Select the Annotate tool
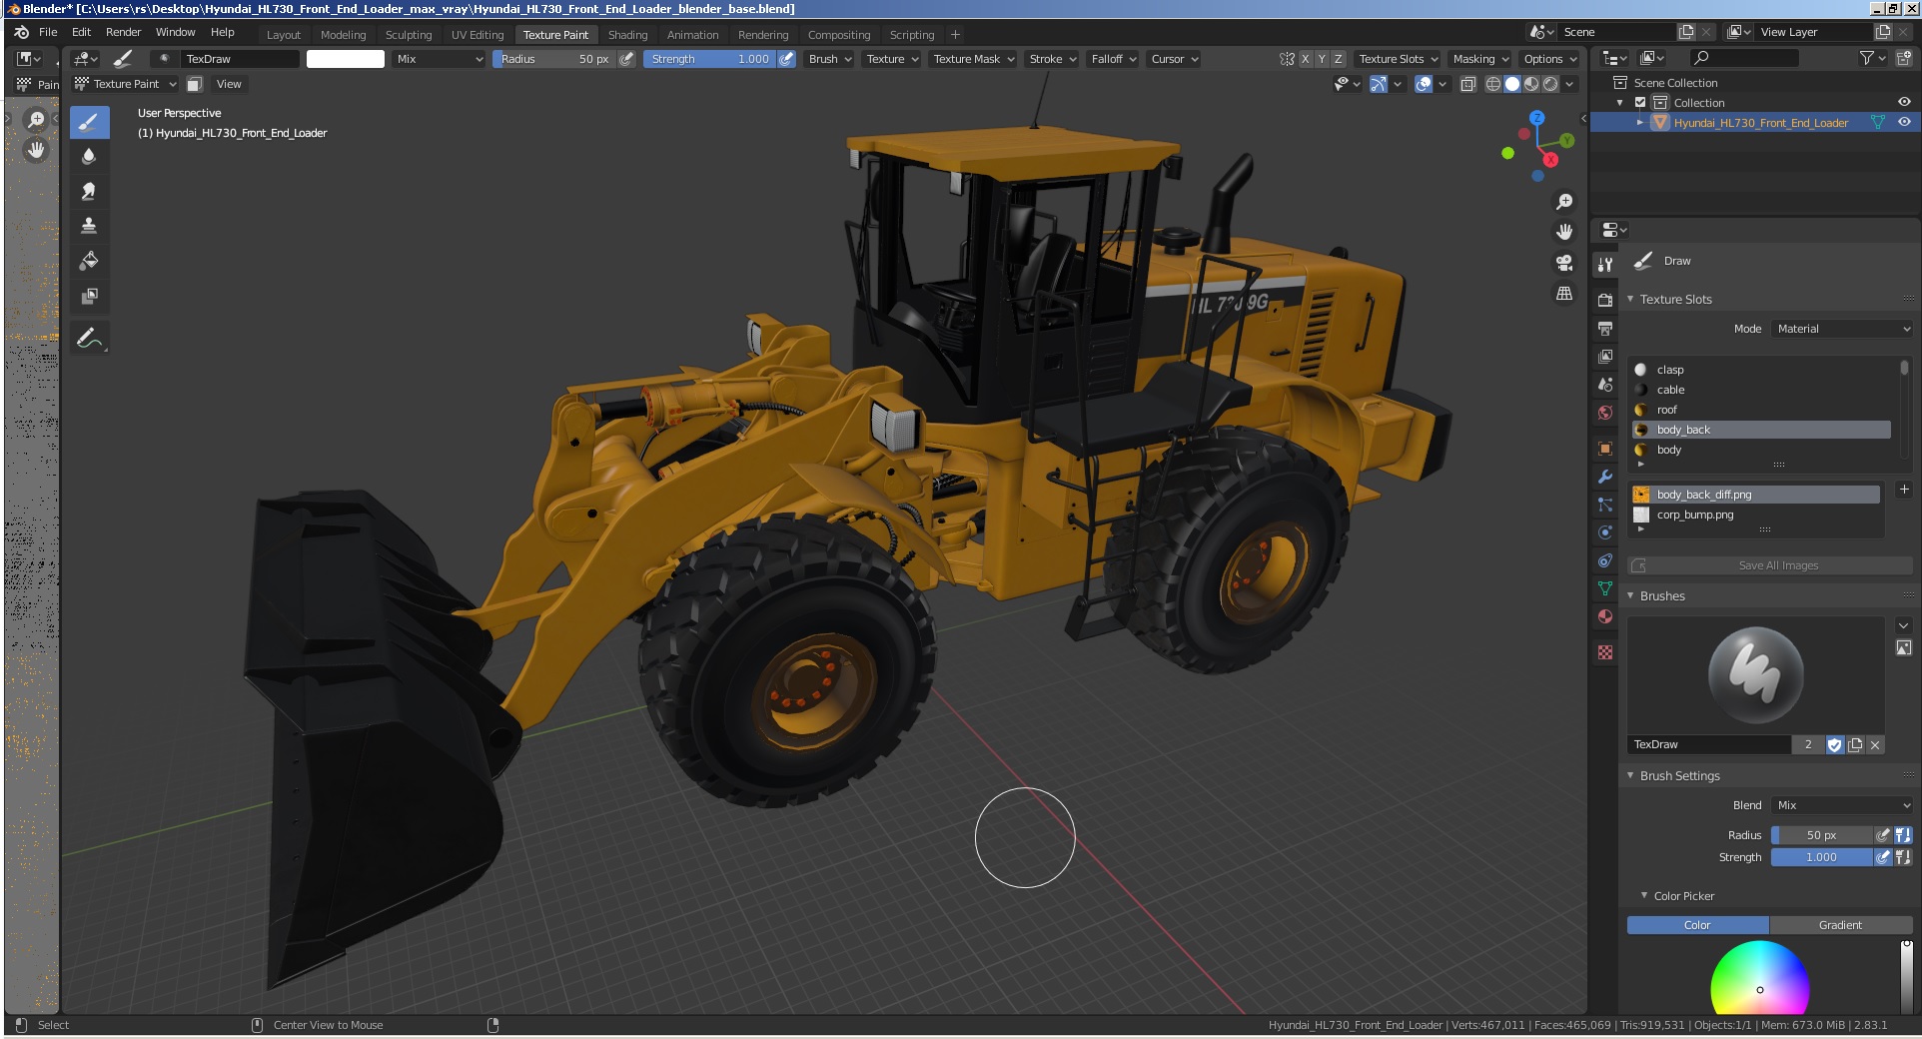The width and height of the screenshot is (1922, 1039). [89, 338]
